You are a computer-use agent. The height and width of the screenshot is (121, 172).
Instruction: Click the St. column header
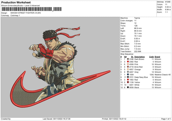[x=132, y=57]
